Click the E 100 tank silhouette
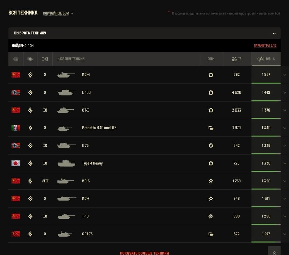The width and height of the screenshot is (289, 255). [x=66, y=92]
